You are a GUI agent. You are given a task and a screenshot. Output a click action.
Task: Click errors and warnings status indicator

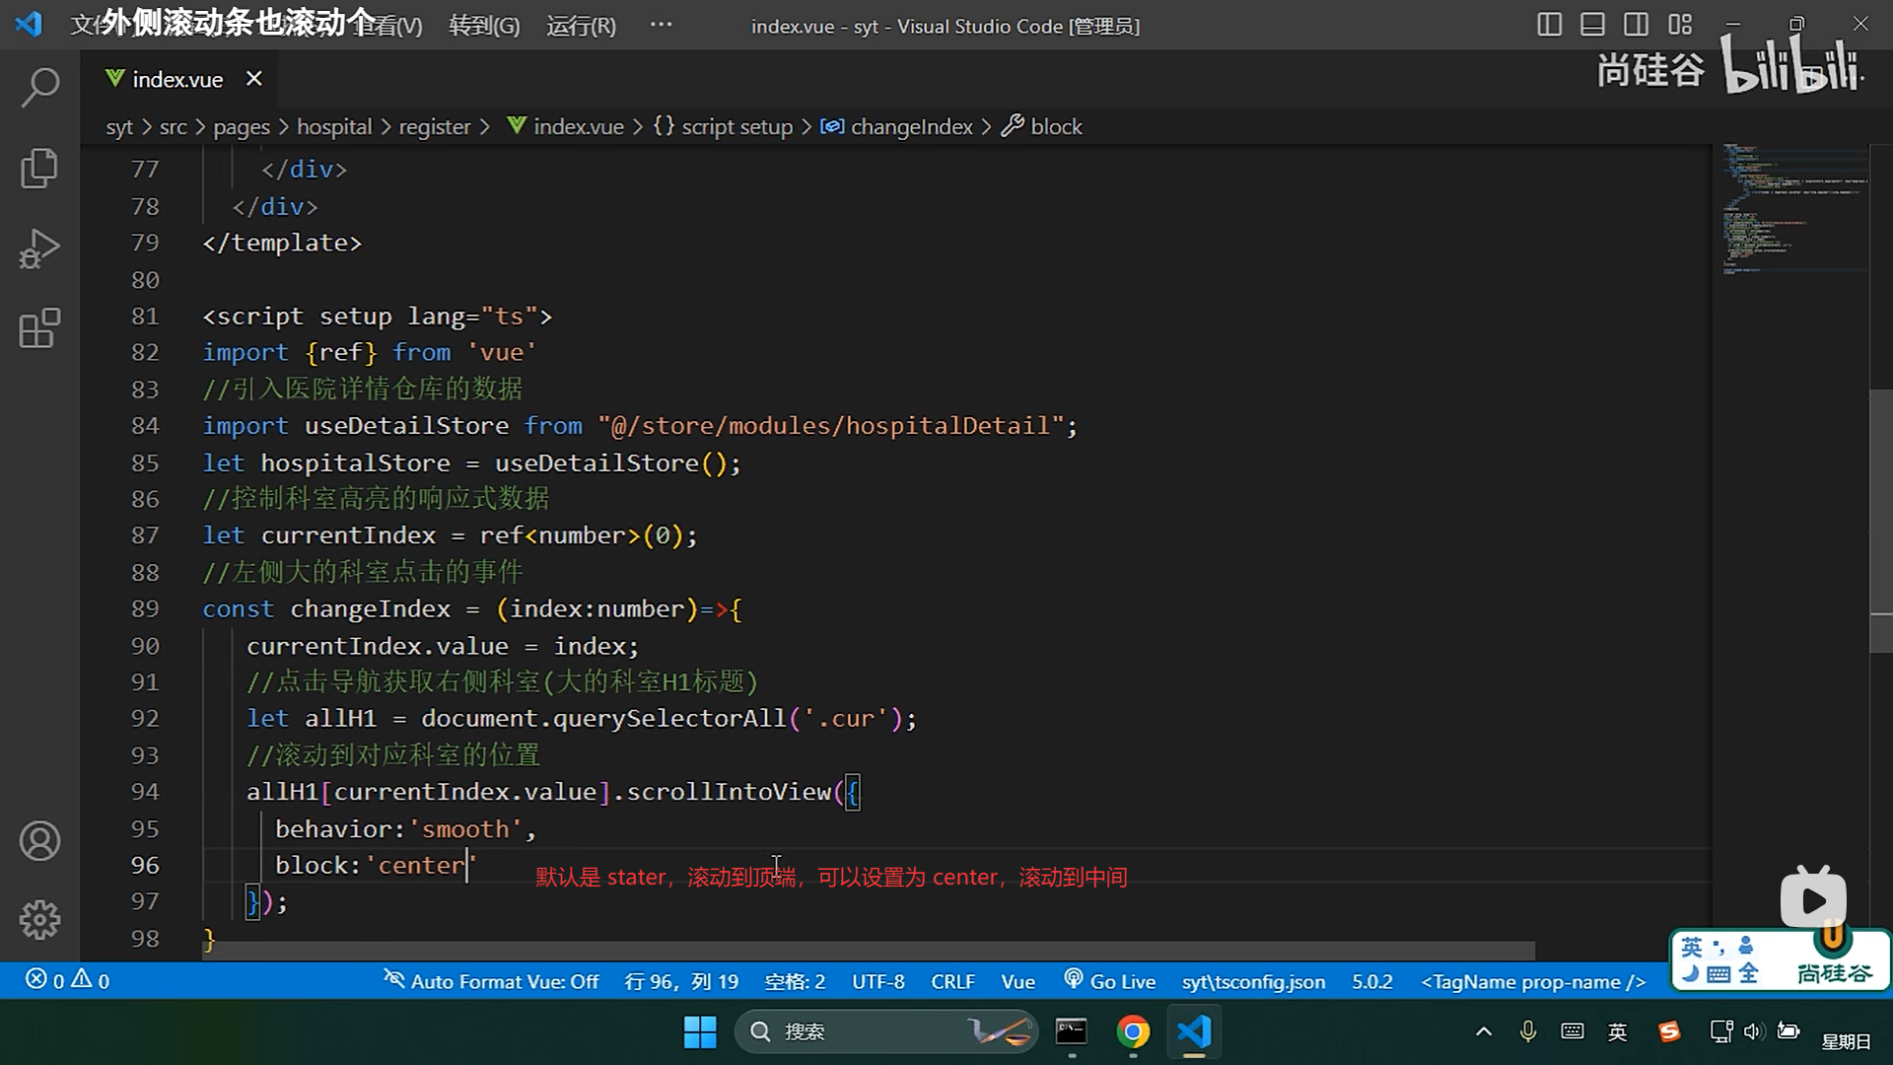67,981
